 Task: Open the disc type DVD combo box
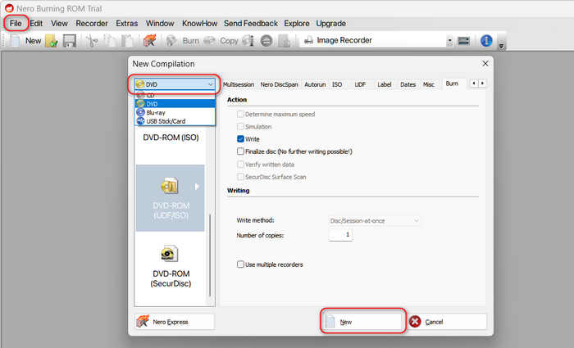coord(175,84)
